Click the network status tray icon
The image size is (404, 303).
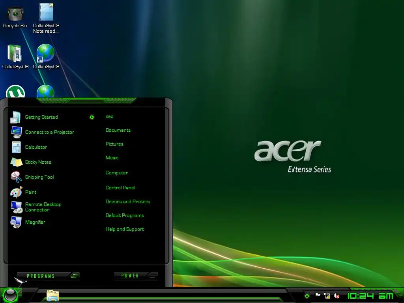(x=327, y=296)
